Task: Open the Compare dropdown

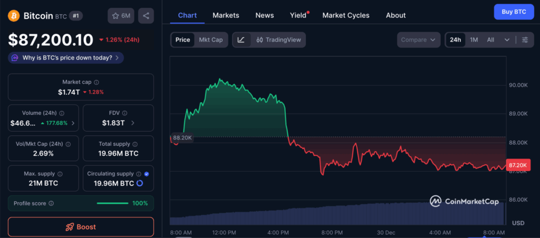Action: point(419,40)
